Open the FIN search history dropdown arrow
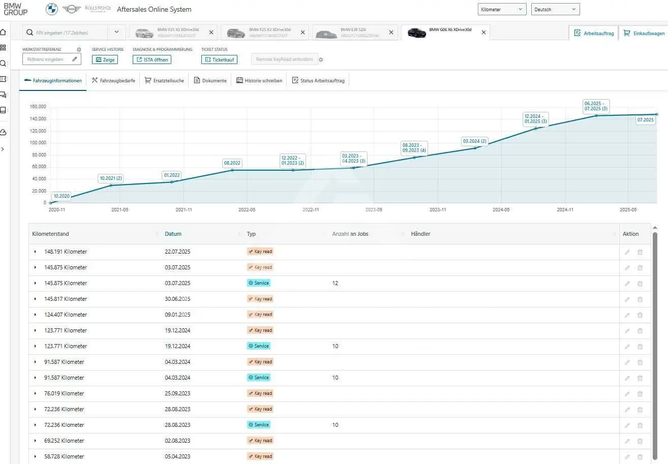This screenshot has width=668, height=464. coord(116,33)
